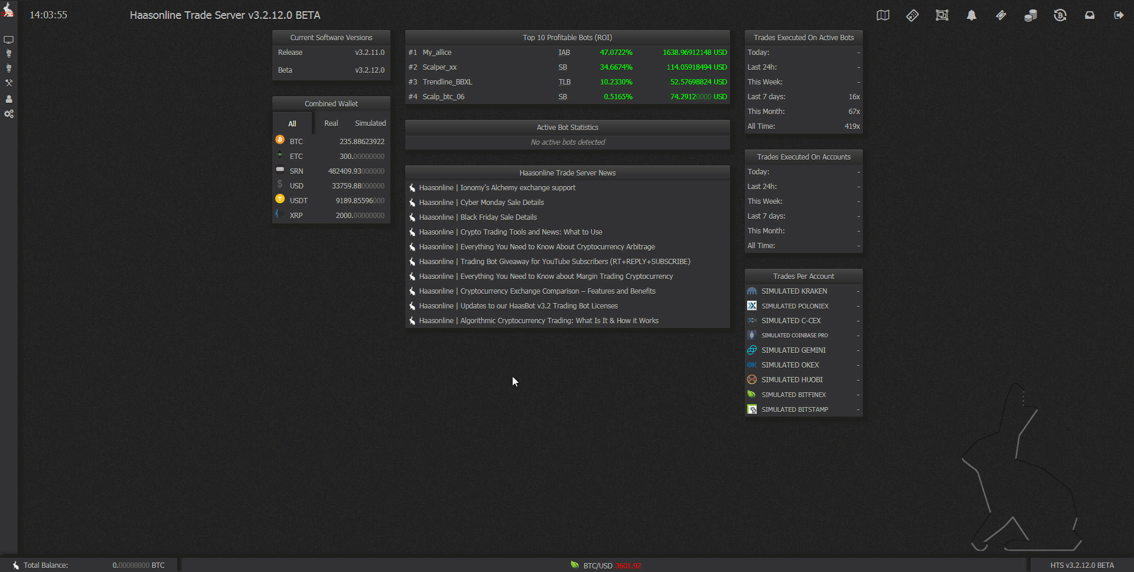Click the XRP wallet balance row

(x=331, y=216)
